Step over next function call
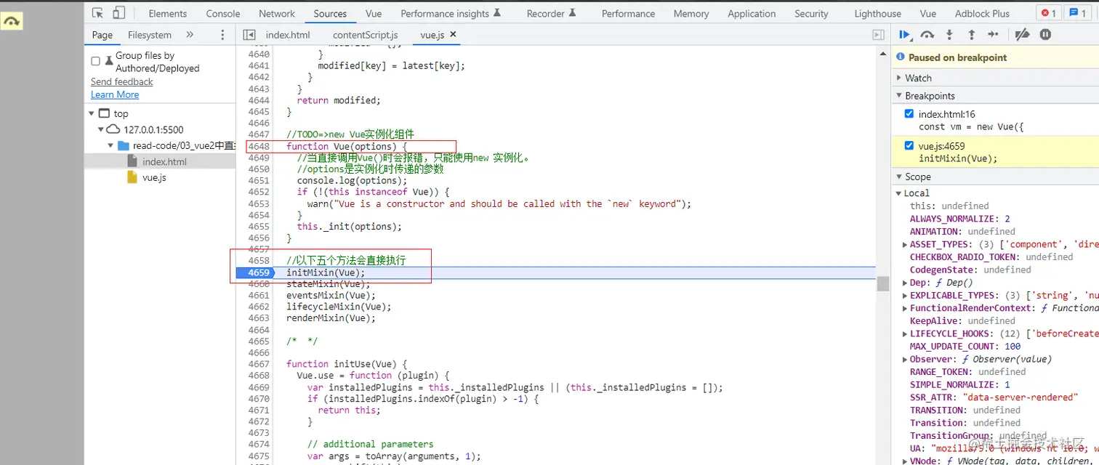The width and height of the screenshot is (1099, 465). (x=927, y=34)
